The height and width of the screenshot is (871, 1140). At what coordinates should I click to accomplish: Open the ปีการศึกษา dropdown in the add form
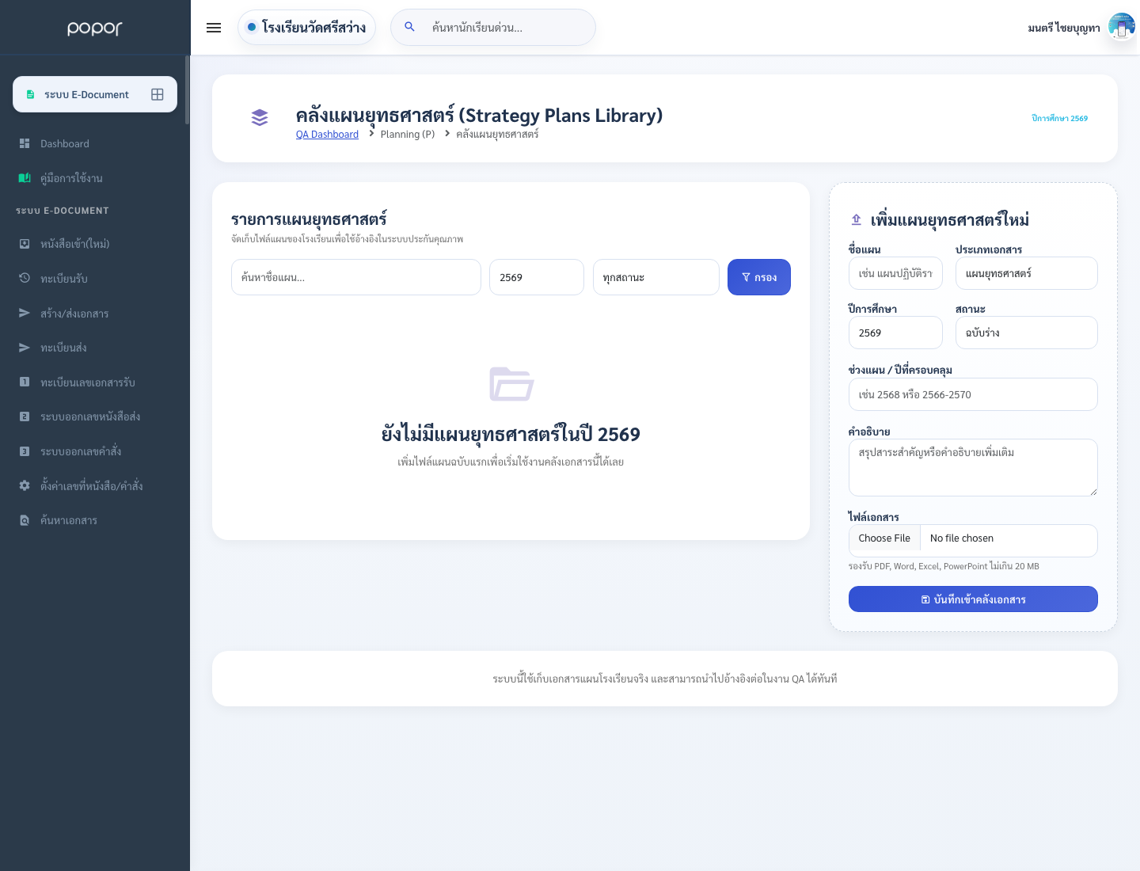click(895, 333)
